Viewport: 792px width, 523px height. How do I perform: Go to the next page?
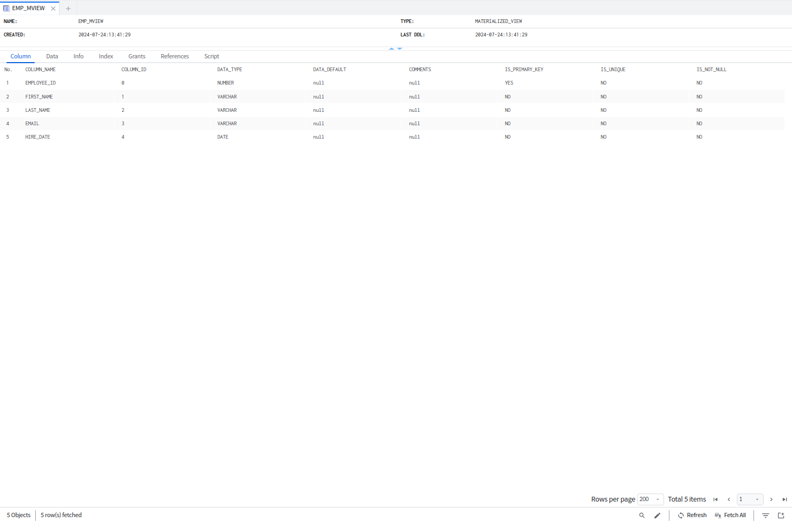[x=771, y=499]
